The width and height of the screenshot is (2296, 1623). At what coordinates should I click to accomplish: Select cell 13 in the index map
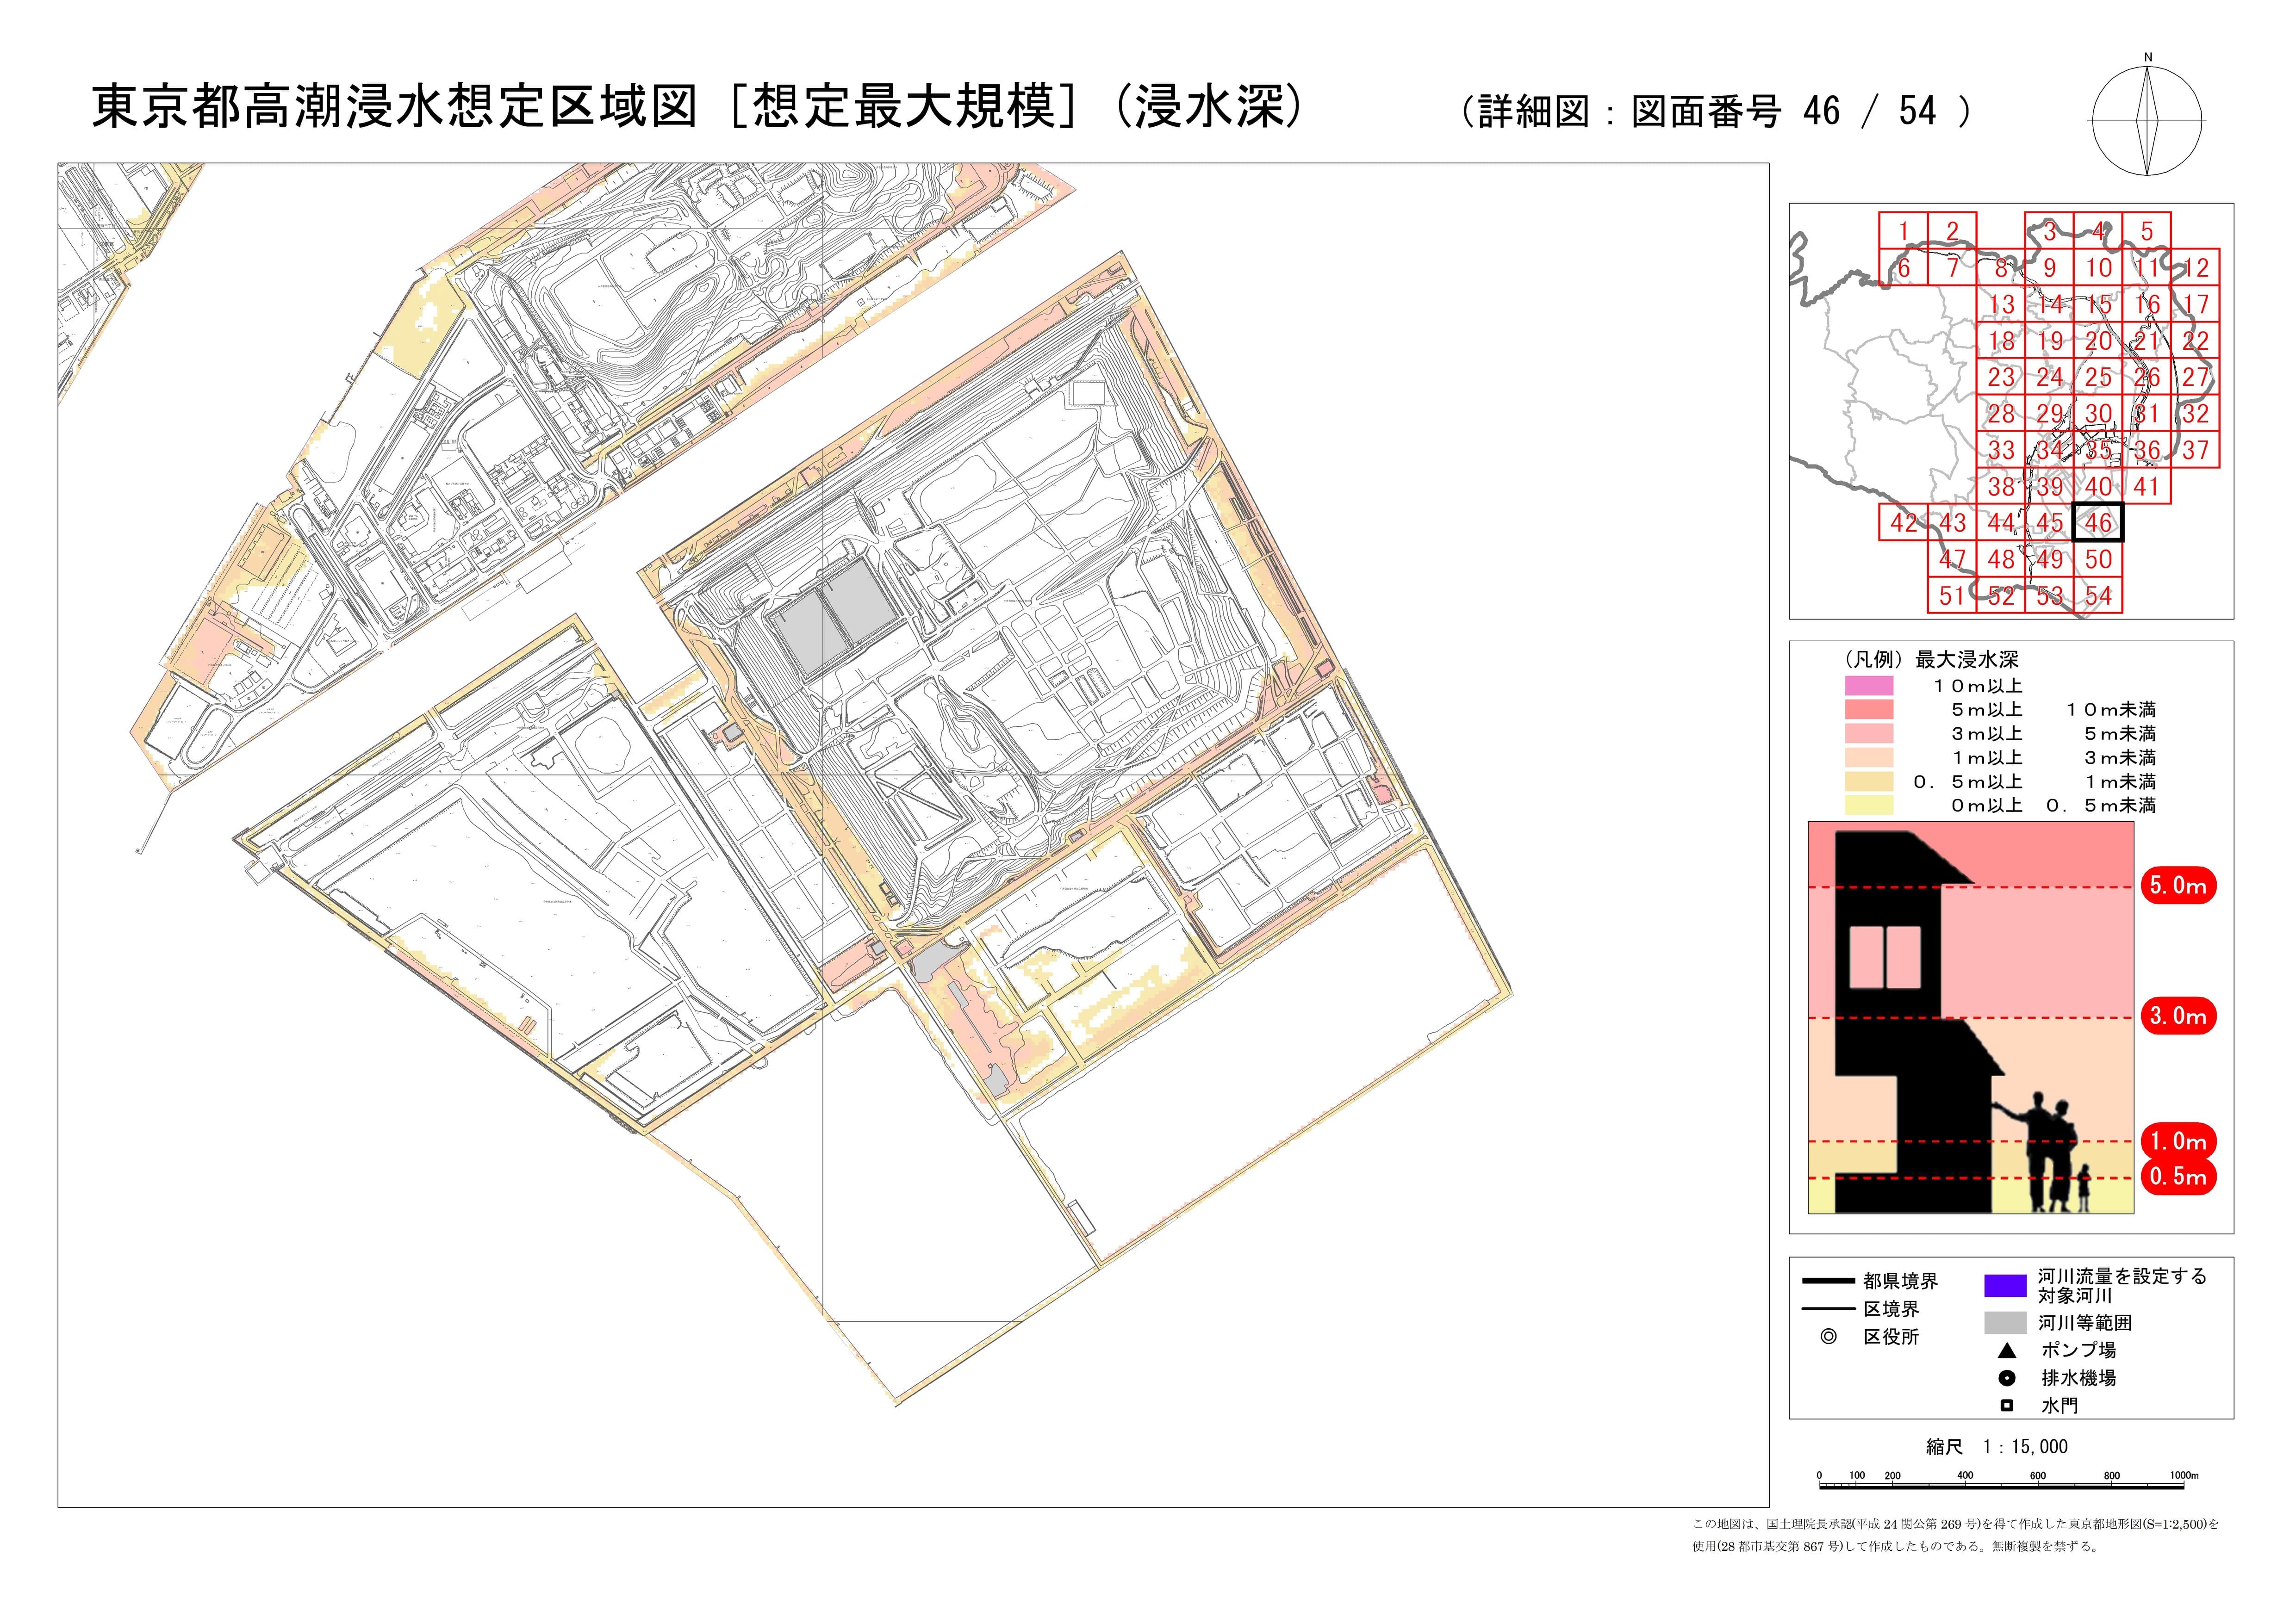tap(2001, 304)
